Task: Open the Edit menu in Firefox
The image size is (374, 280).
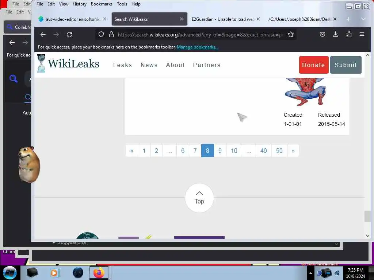Action: pos(51,4)
